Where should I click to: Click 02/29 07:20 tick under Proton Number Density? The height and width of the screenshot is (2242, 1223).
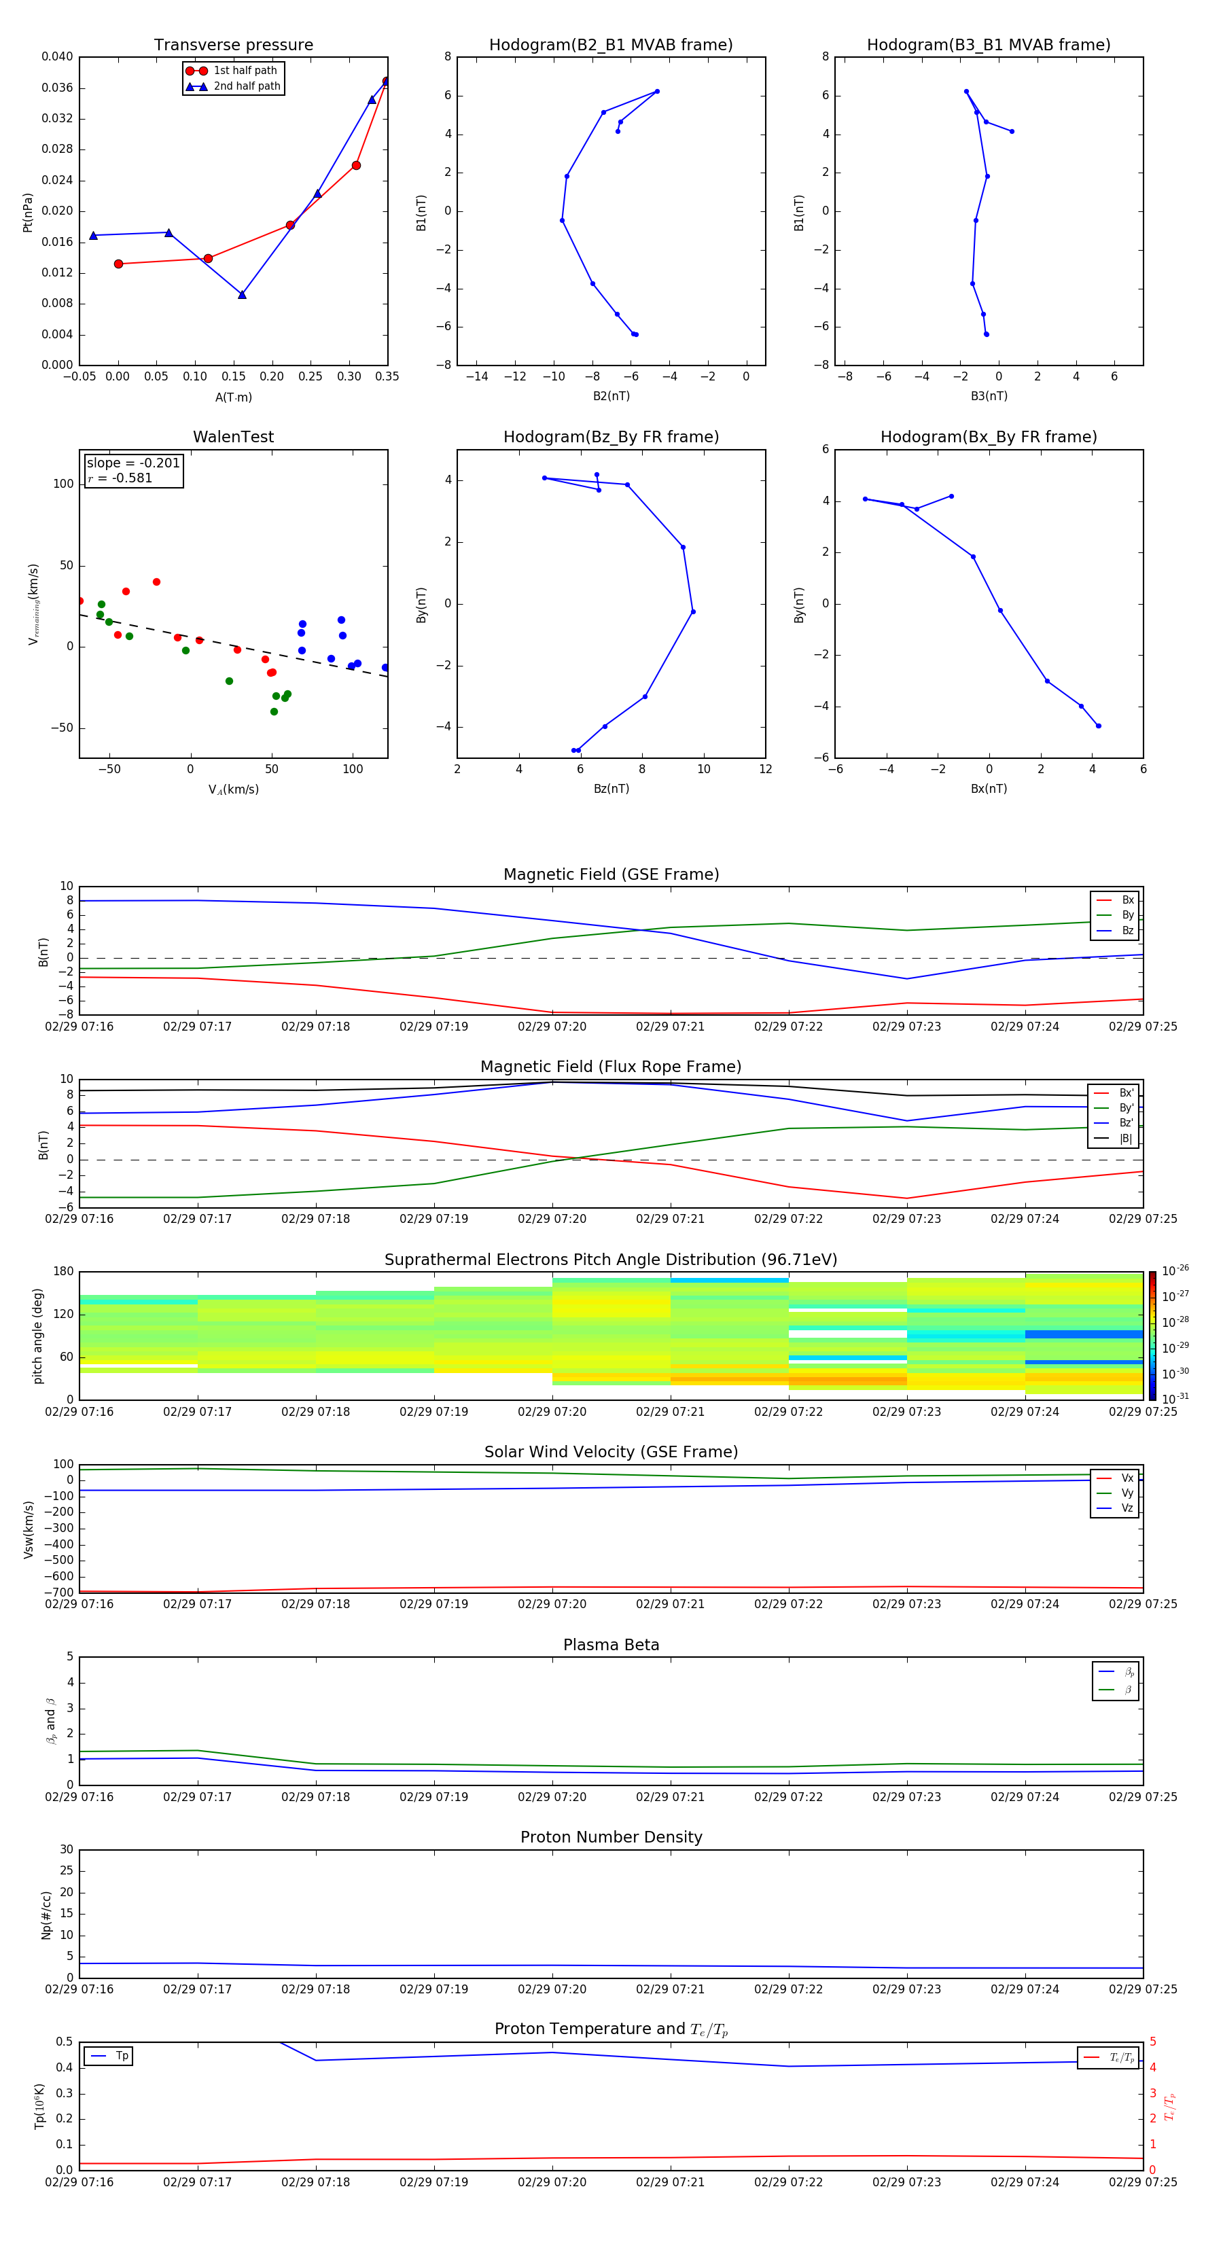click(x=552, y=1989)
